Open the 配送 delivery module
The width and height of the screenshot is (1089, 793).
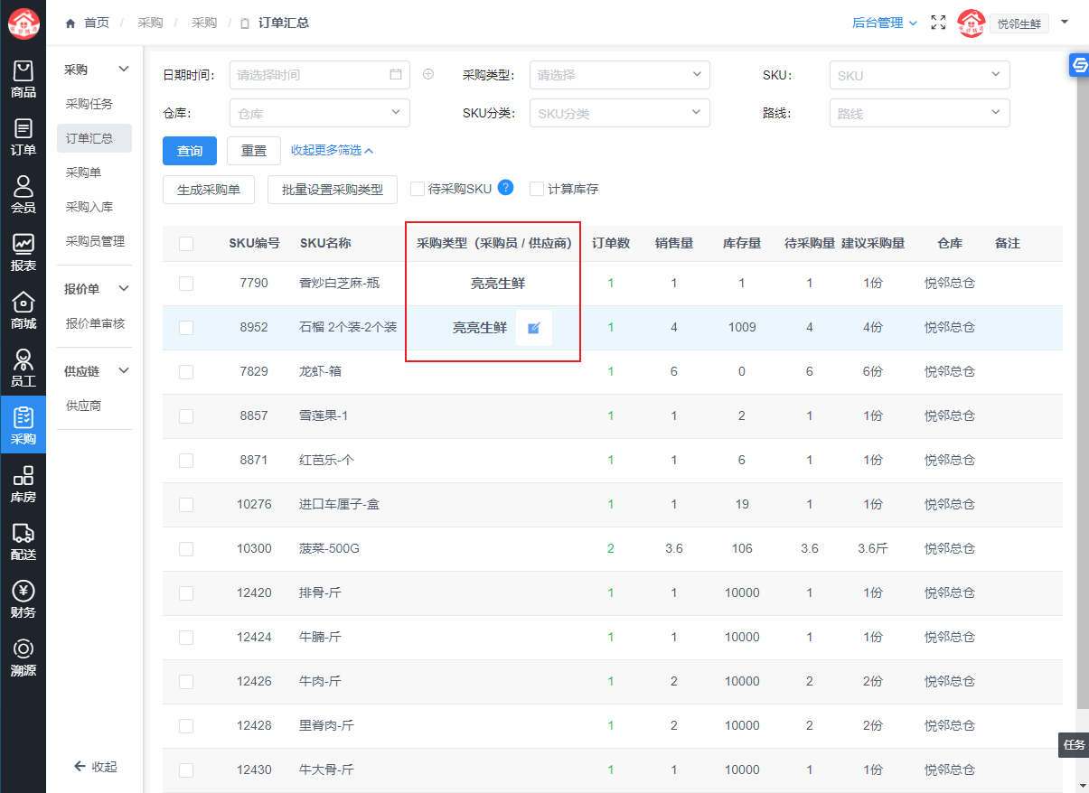pos(23,542)
